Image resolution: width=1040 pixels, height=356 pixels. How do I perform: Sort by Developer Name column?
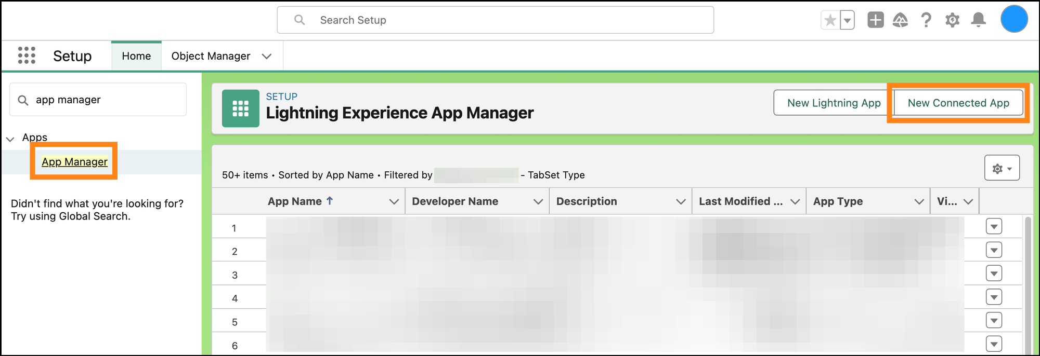tap(455, 201)
